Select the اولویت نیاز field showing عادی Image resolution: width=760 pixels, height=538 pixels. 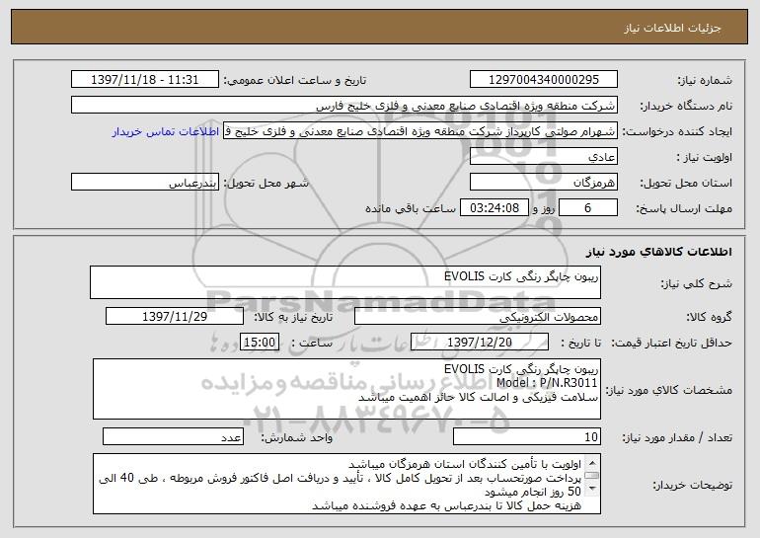[x=543, y=157]
